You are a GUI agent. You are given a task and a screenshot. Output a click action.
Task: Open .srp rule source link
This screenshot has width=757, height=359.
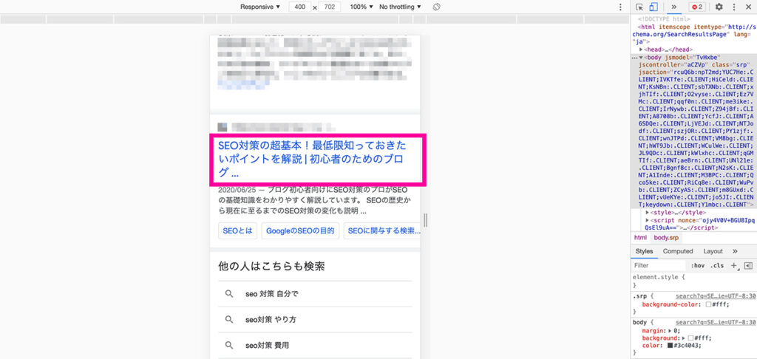tap(716, 295)
